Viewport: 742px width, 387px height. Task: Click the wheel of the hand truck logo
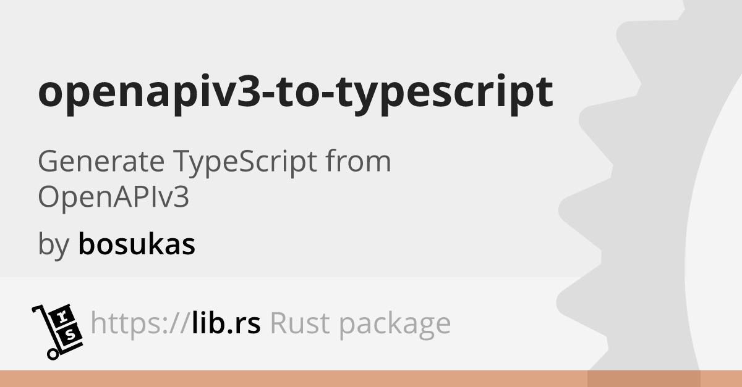[x=53, y=354]
